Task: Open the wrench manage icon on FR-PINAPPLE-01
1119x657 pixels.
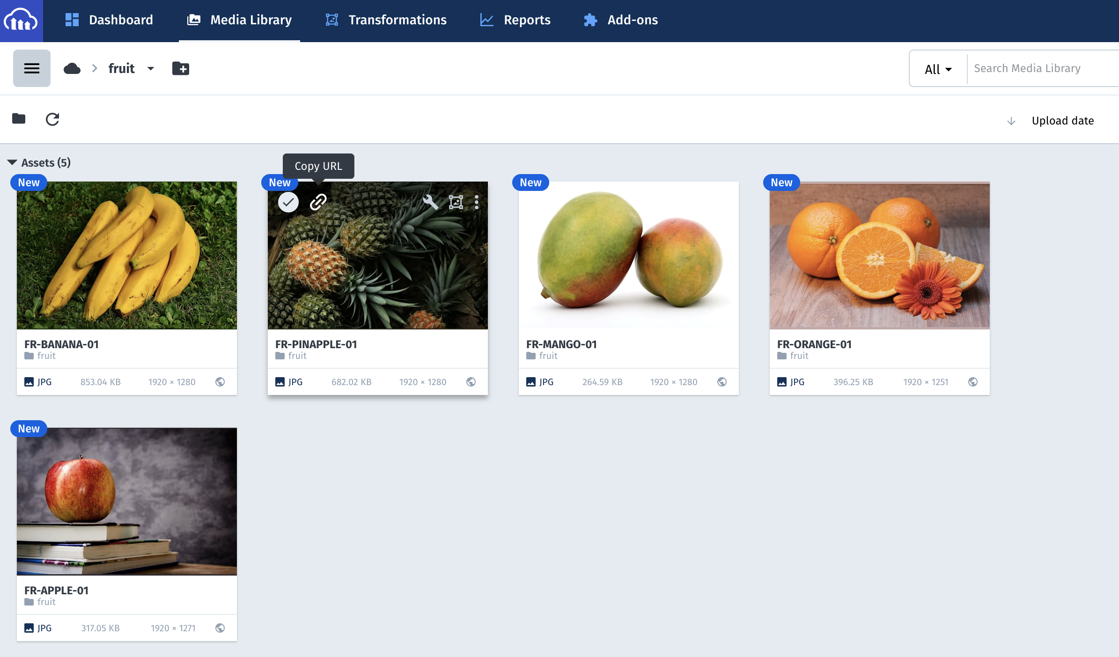Action: (430, 202)
